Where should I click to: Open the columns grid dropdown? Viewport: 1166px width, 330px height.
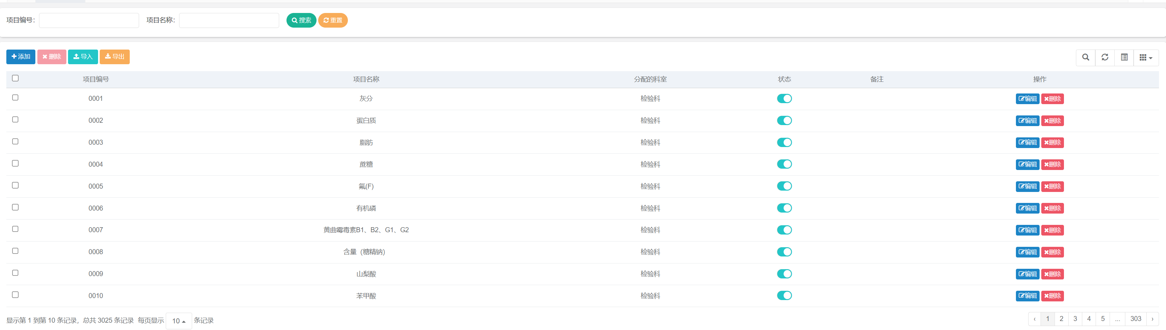point(1146,57)
